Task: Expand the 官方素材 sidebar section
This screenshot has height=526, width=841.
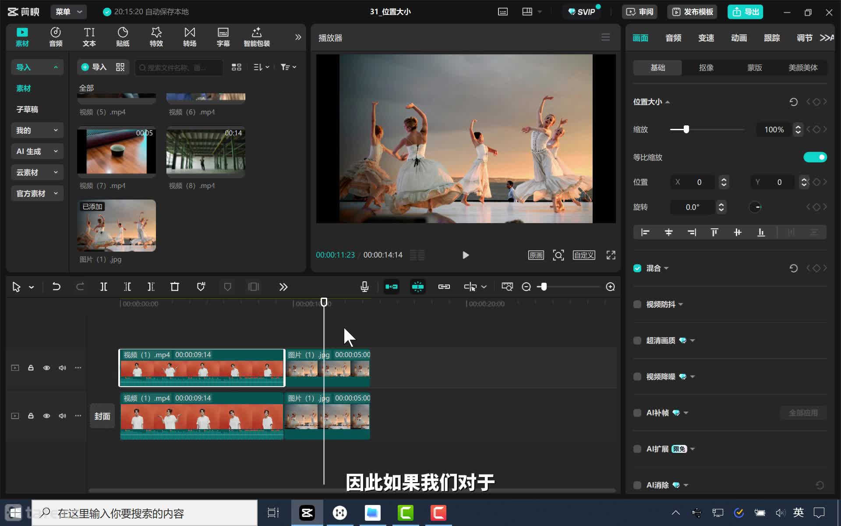Action: point(37,193)
